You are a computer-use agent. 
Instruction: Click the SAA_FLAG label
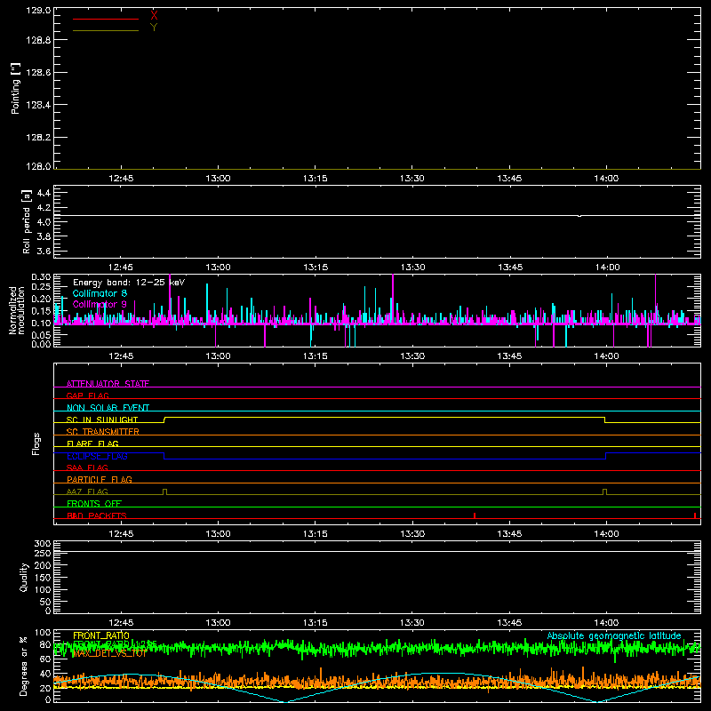(87, 467)
